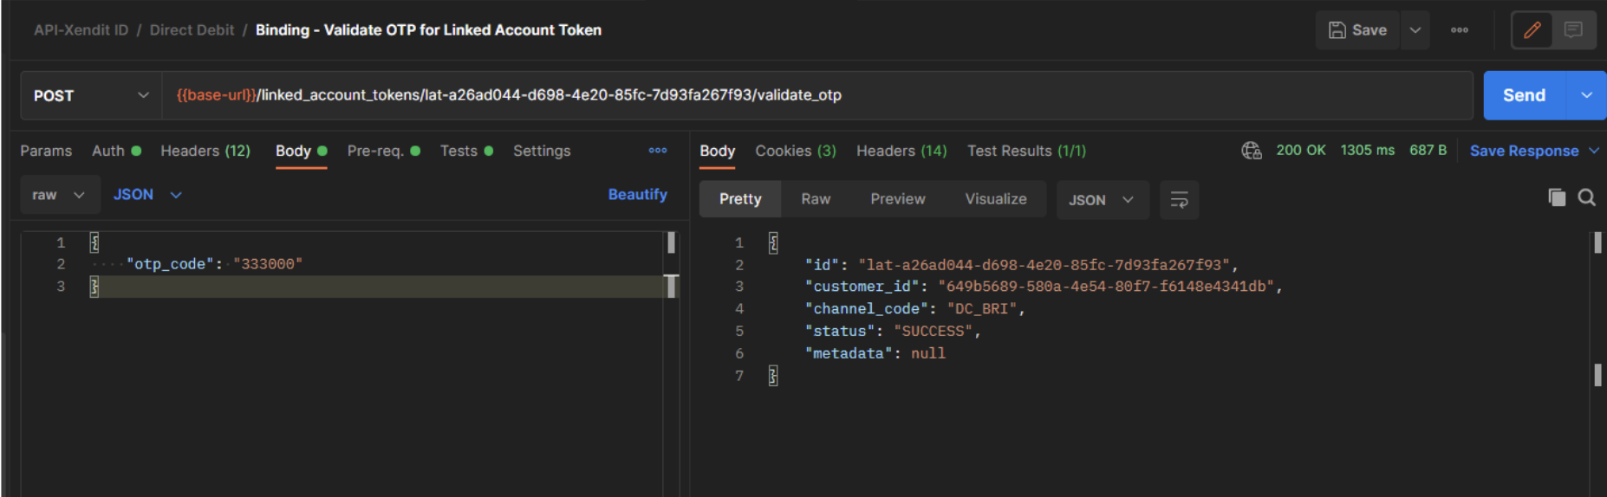This screenshot has height=497, width=1607.
Task: Click the API-Xendit ID breadcrumb
Action: pos(81,30)
